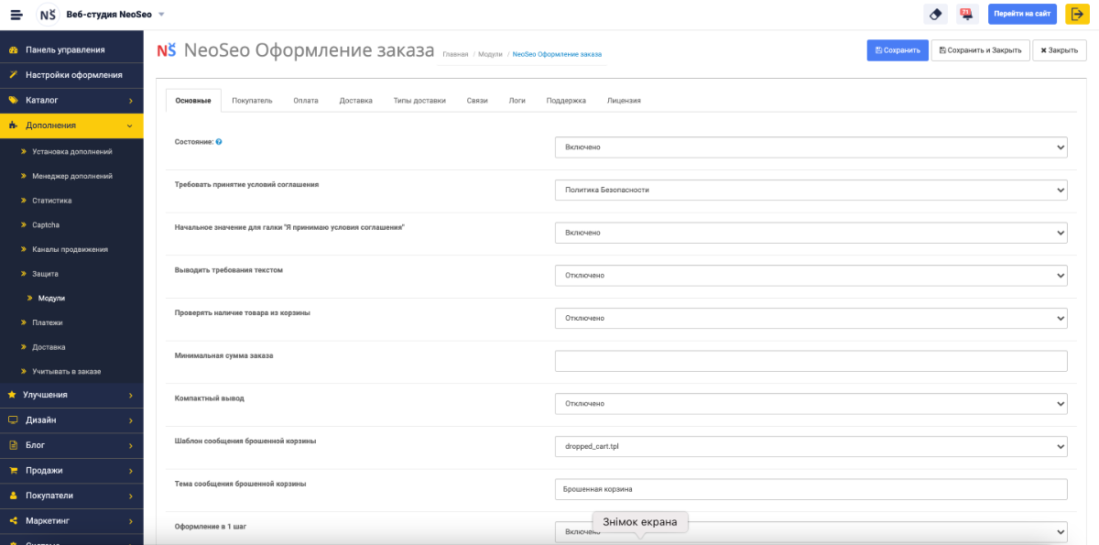1099x545 pixels.
Task: Click the wand icon for Настройки оформления
Action: point(13,75)
